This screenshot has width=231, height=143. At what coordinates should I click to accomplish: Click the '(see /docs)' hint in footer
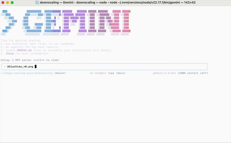pyautogui.click(x=116, y=73)
